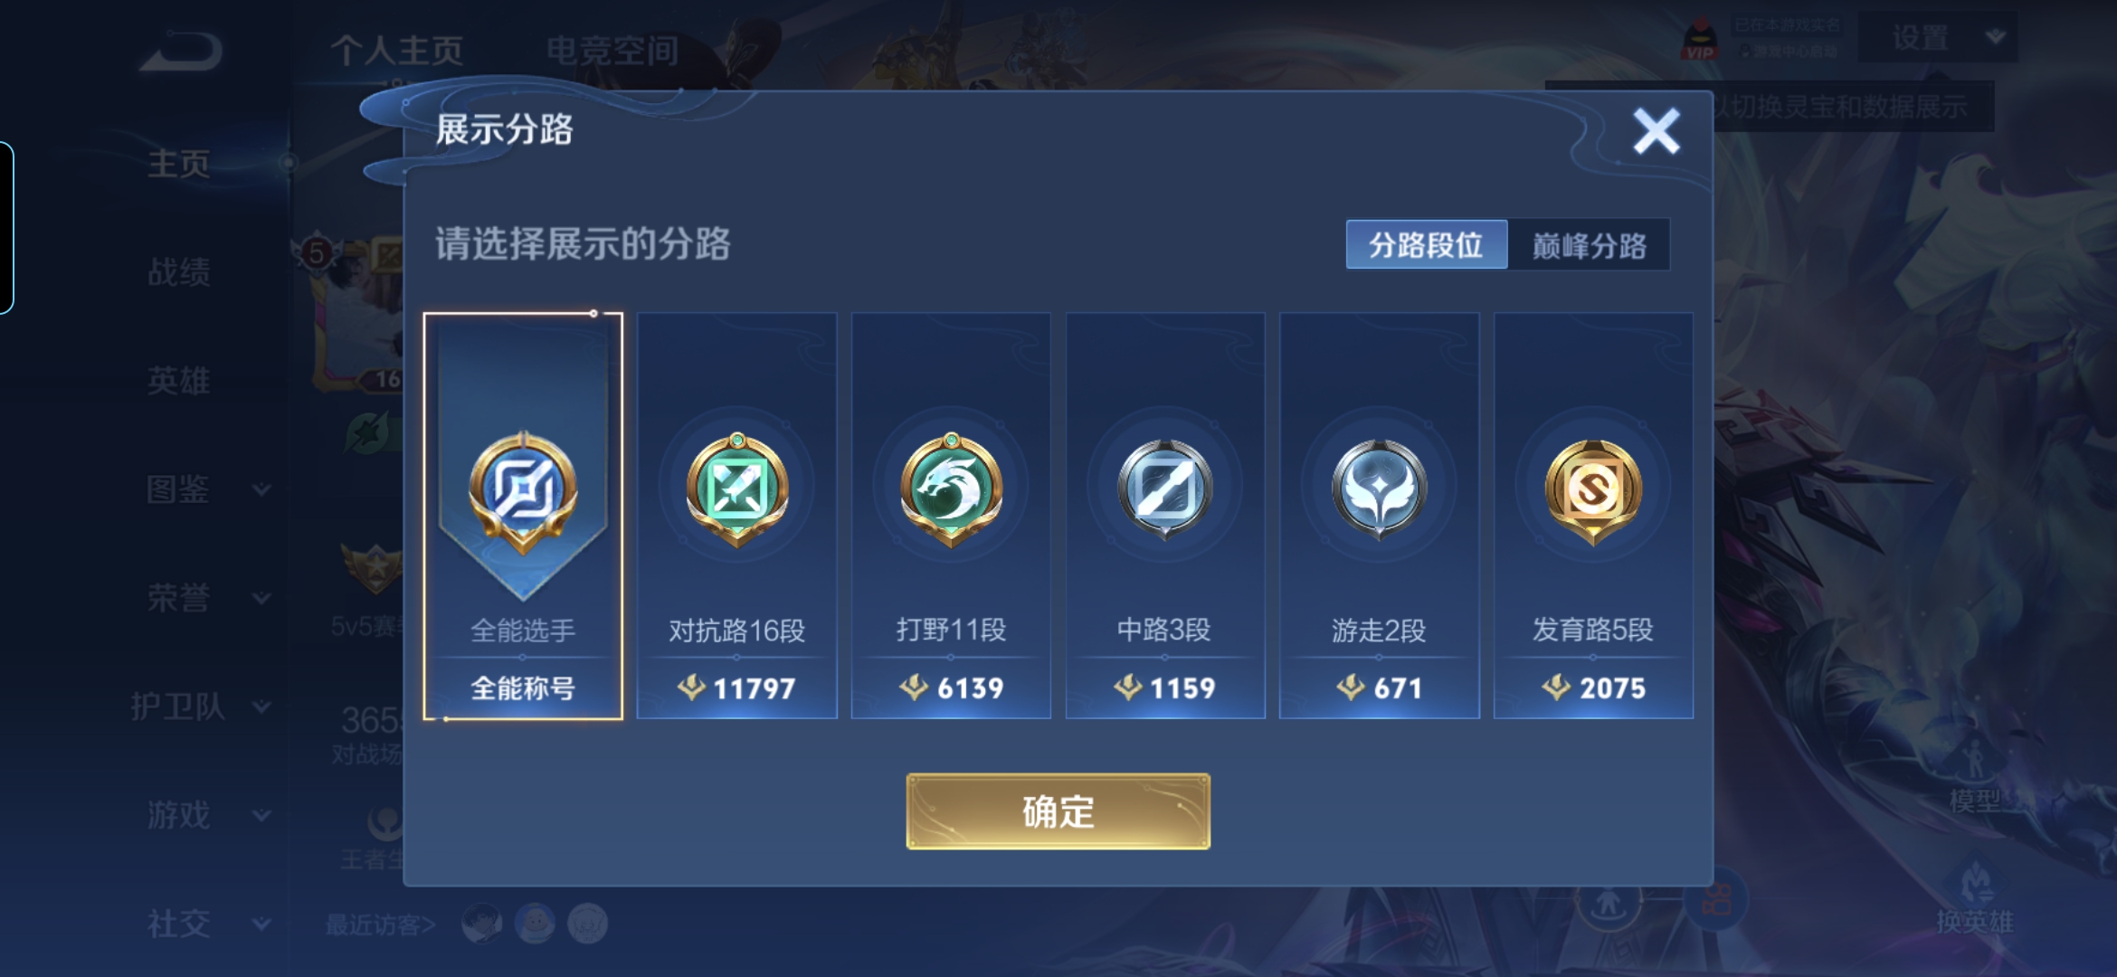The height and width of the screenshot is (977, 2117).
Task: Switch to 分路段位 toggle option
Action: click(x=1426, y=244)
